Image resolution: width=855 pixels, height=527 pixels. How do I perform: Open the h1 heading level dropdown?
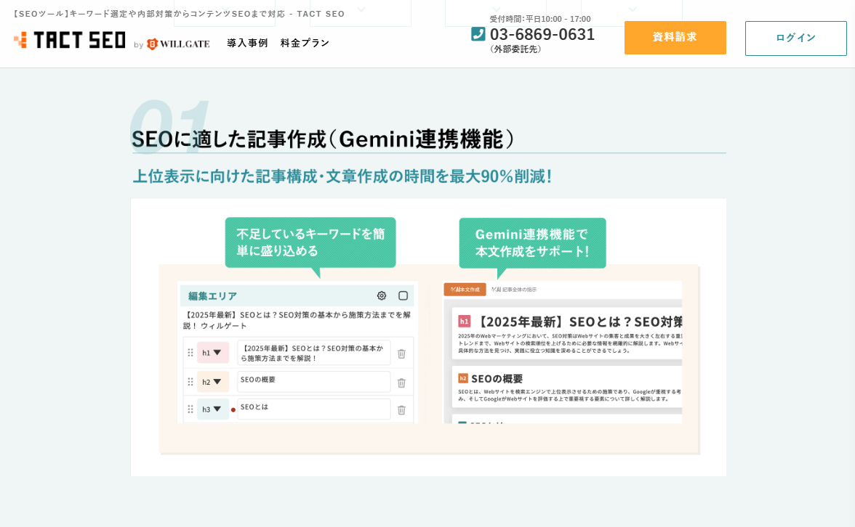212,353
